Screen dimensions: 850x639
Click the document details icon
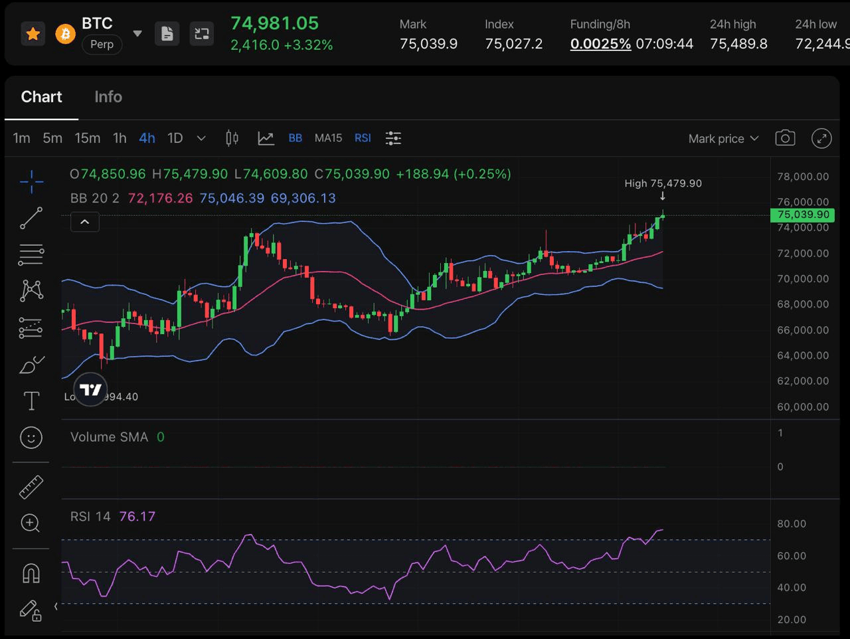167,34
